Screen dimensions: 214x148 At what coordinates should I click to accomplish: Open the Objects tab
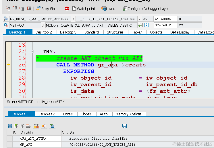[x=157, y=32]
